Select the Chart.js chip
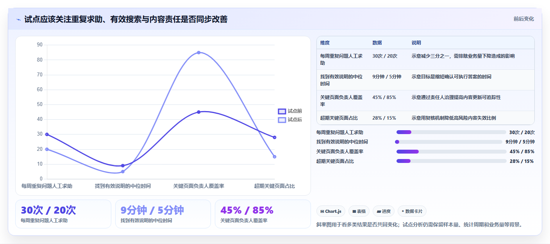This screenshot has height=244, width=550. (331, 211)
